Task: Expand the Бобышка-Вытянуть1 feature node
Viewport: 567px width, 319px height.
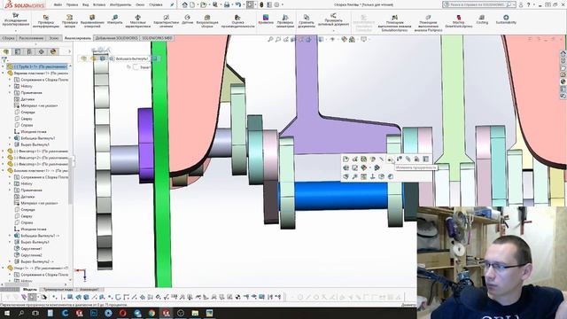Action: 10,138
